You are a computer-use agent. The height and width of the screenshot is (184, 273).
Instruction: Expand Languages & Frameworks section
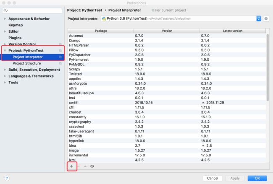click(5, 76)
